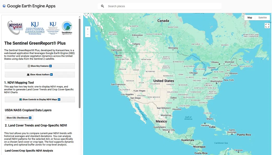Click the 'New York' city label on the map
This screenshot has height=155, width=272.
229,80
